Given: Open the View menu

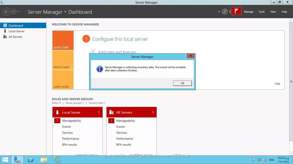Looking at the screenshot, I should 273,12.
